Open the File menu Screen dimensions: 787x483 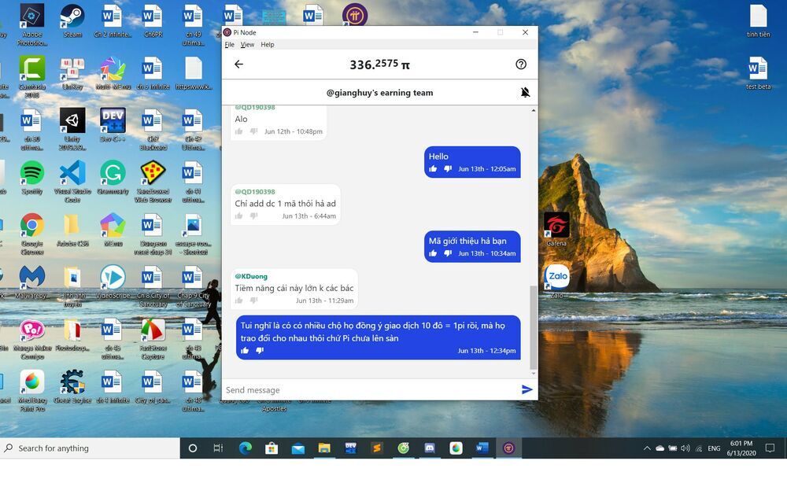[230, 45]
